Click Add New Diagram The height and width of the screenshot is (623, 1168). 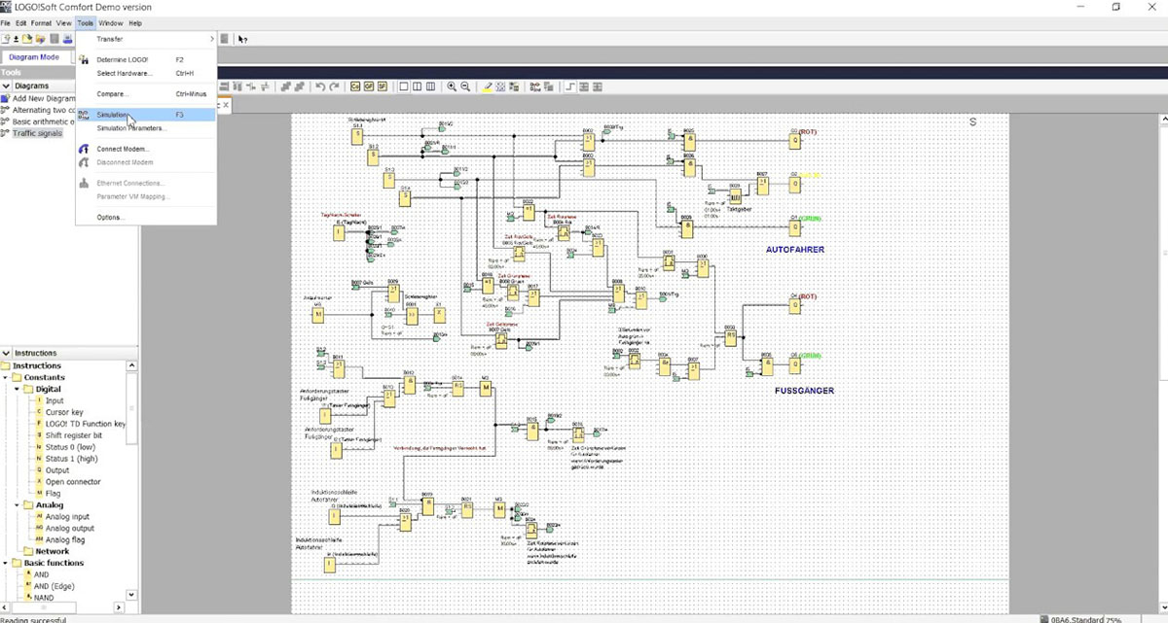[x=38, y=98]
